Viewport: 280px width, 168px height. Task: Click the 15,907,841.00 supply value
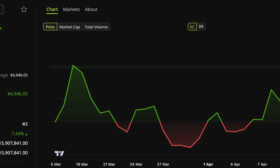click(13, 143)
